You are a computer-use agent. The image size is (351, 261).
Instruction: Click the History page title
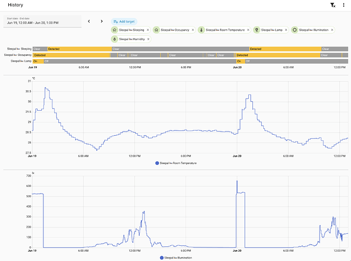pyautogui.click(x=16, y=5)
